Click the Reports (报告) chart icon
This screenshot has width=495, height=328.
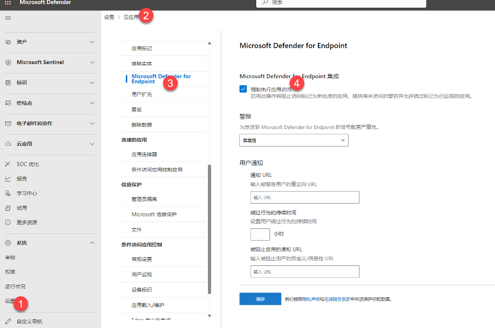pyautogui.click(x=8, y=179)
